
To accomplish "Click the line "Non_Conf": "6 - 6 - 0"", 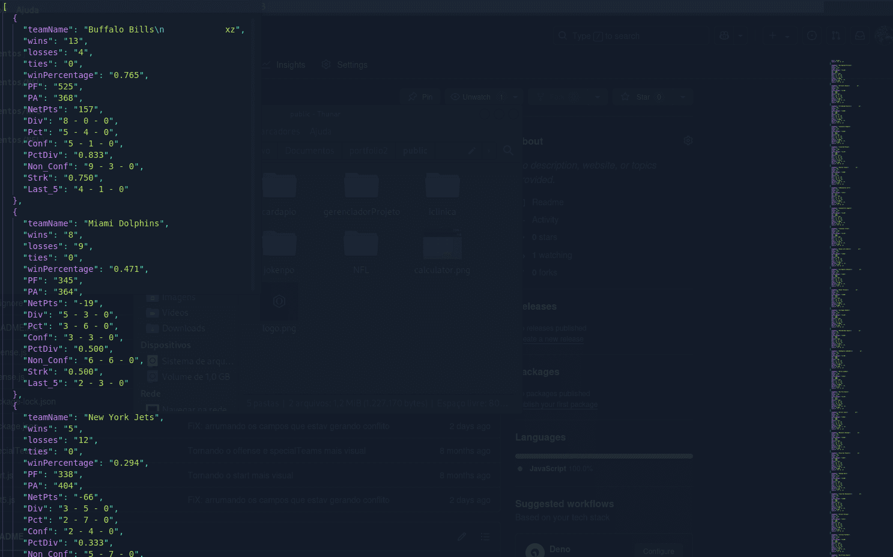I will point(83,360).
